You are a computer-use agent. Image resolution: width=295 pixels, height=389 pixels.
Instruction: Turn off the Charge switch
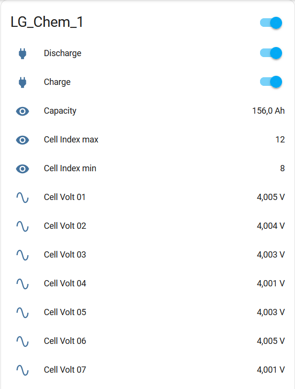271,82
